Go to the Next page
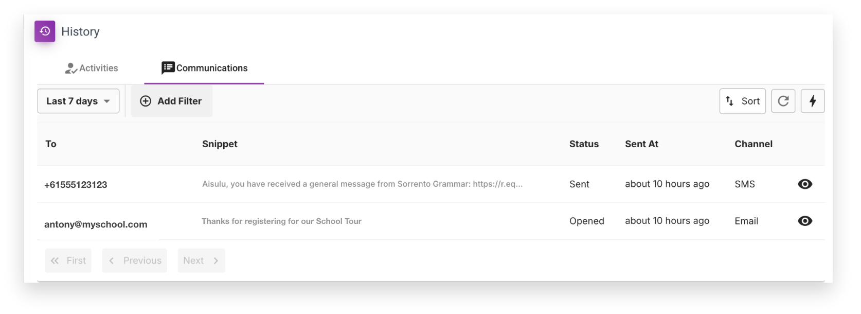 pyautogui.click(x=201, y=260)
